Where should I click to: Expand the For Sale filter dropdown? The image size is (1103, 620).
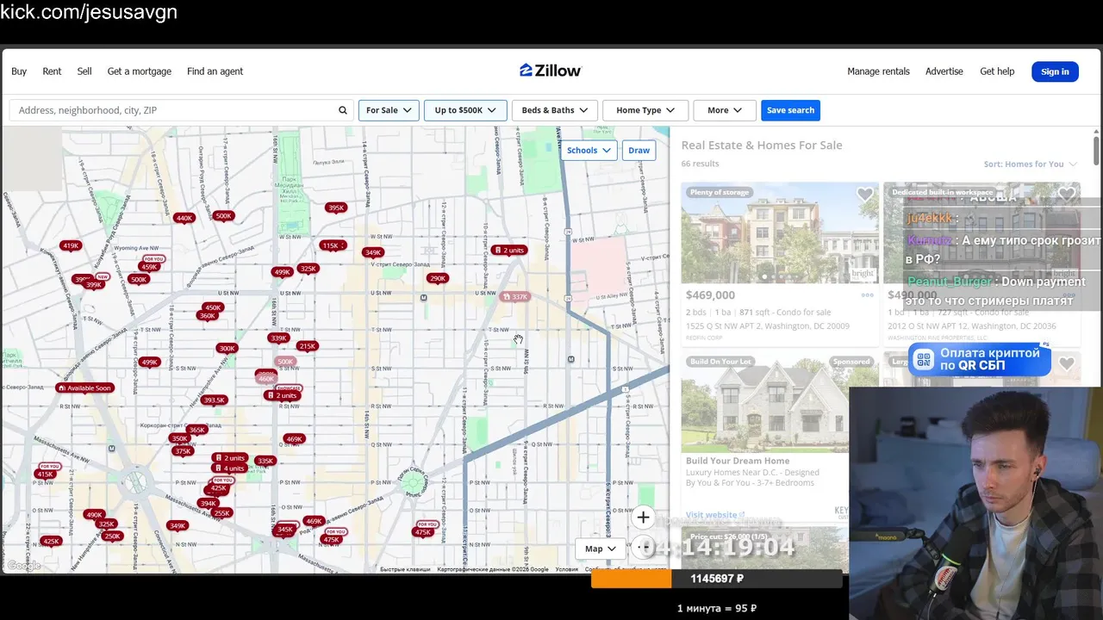389,110
